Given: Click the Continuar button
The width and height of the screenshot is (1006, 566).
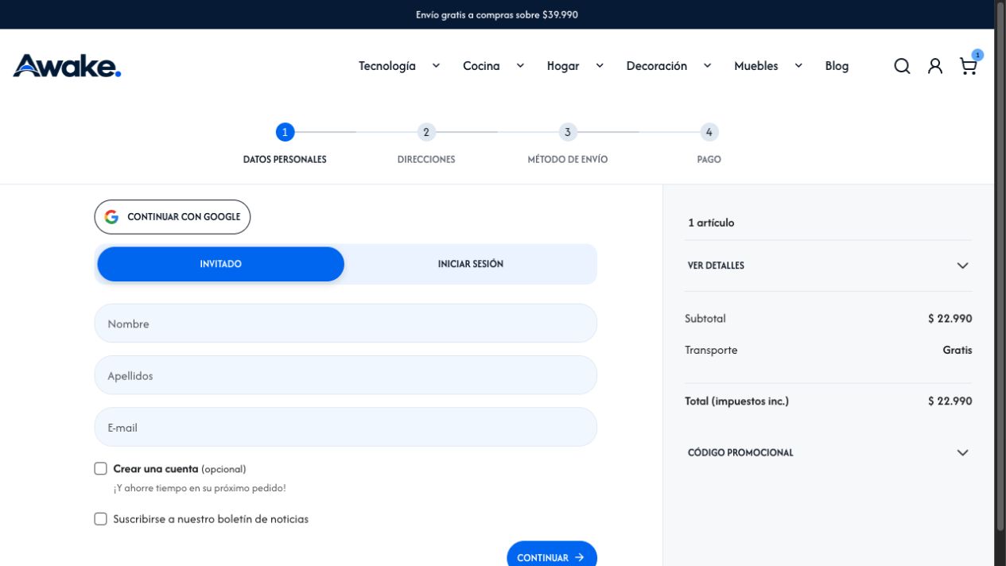Looking at the screenshot, I should tap(552, 557).
